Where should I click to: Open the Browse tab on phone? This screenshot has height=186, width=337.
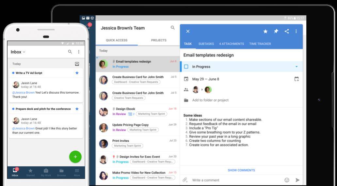61,172
